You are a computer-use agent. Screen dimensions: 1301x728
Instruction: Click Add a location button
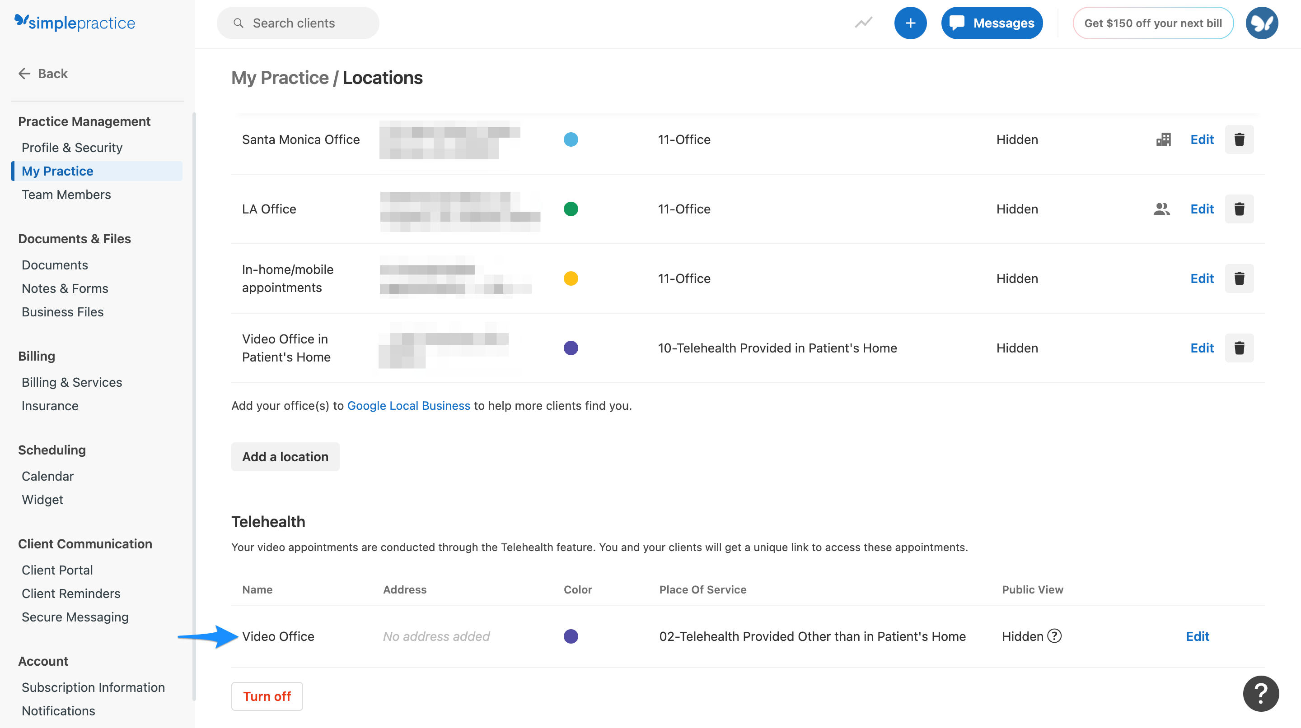285,457
